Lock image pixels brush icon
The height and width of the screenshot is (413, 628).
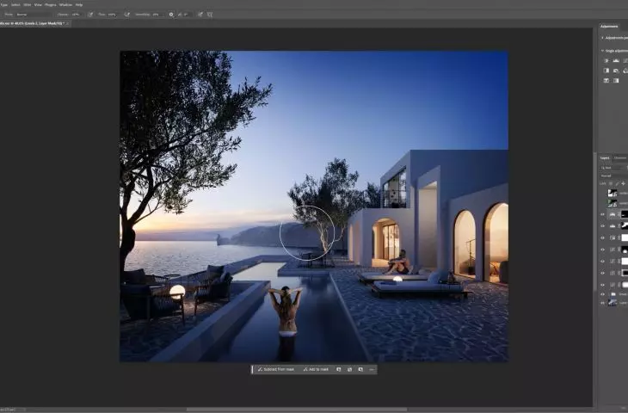(617, 183)
